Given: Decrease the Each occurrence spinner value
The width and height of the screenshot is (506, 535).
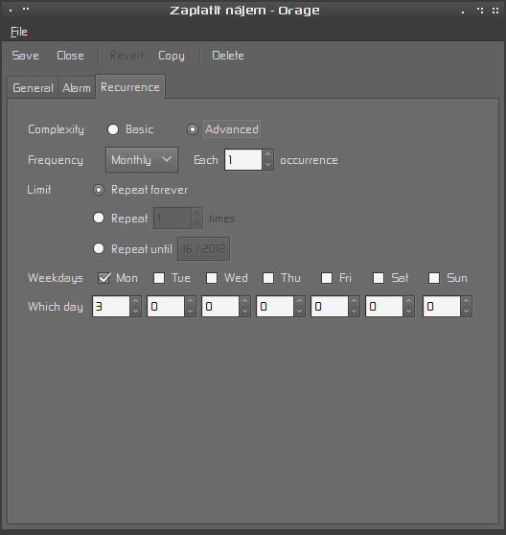Looking at the screenshot, I should 267,165.
